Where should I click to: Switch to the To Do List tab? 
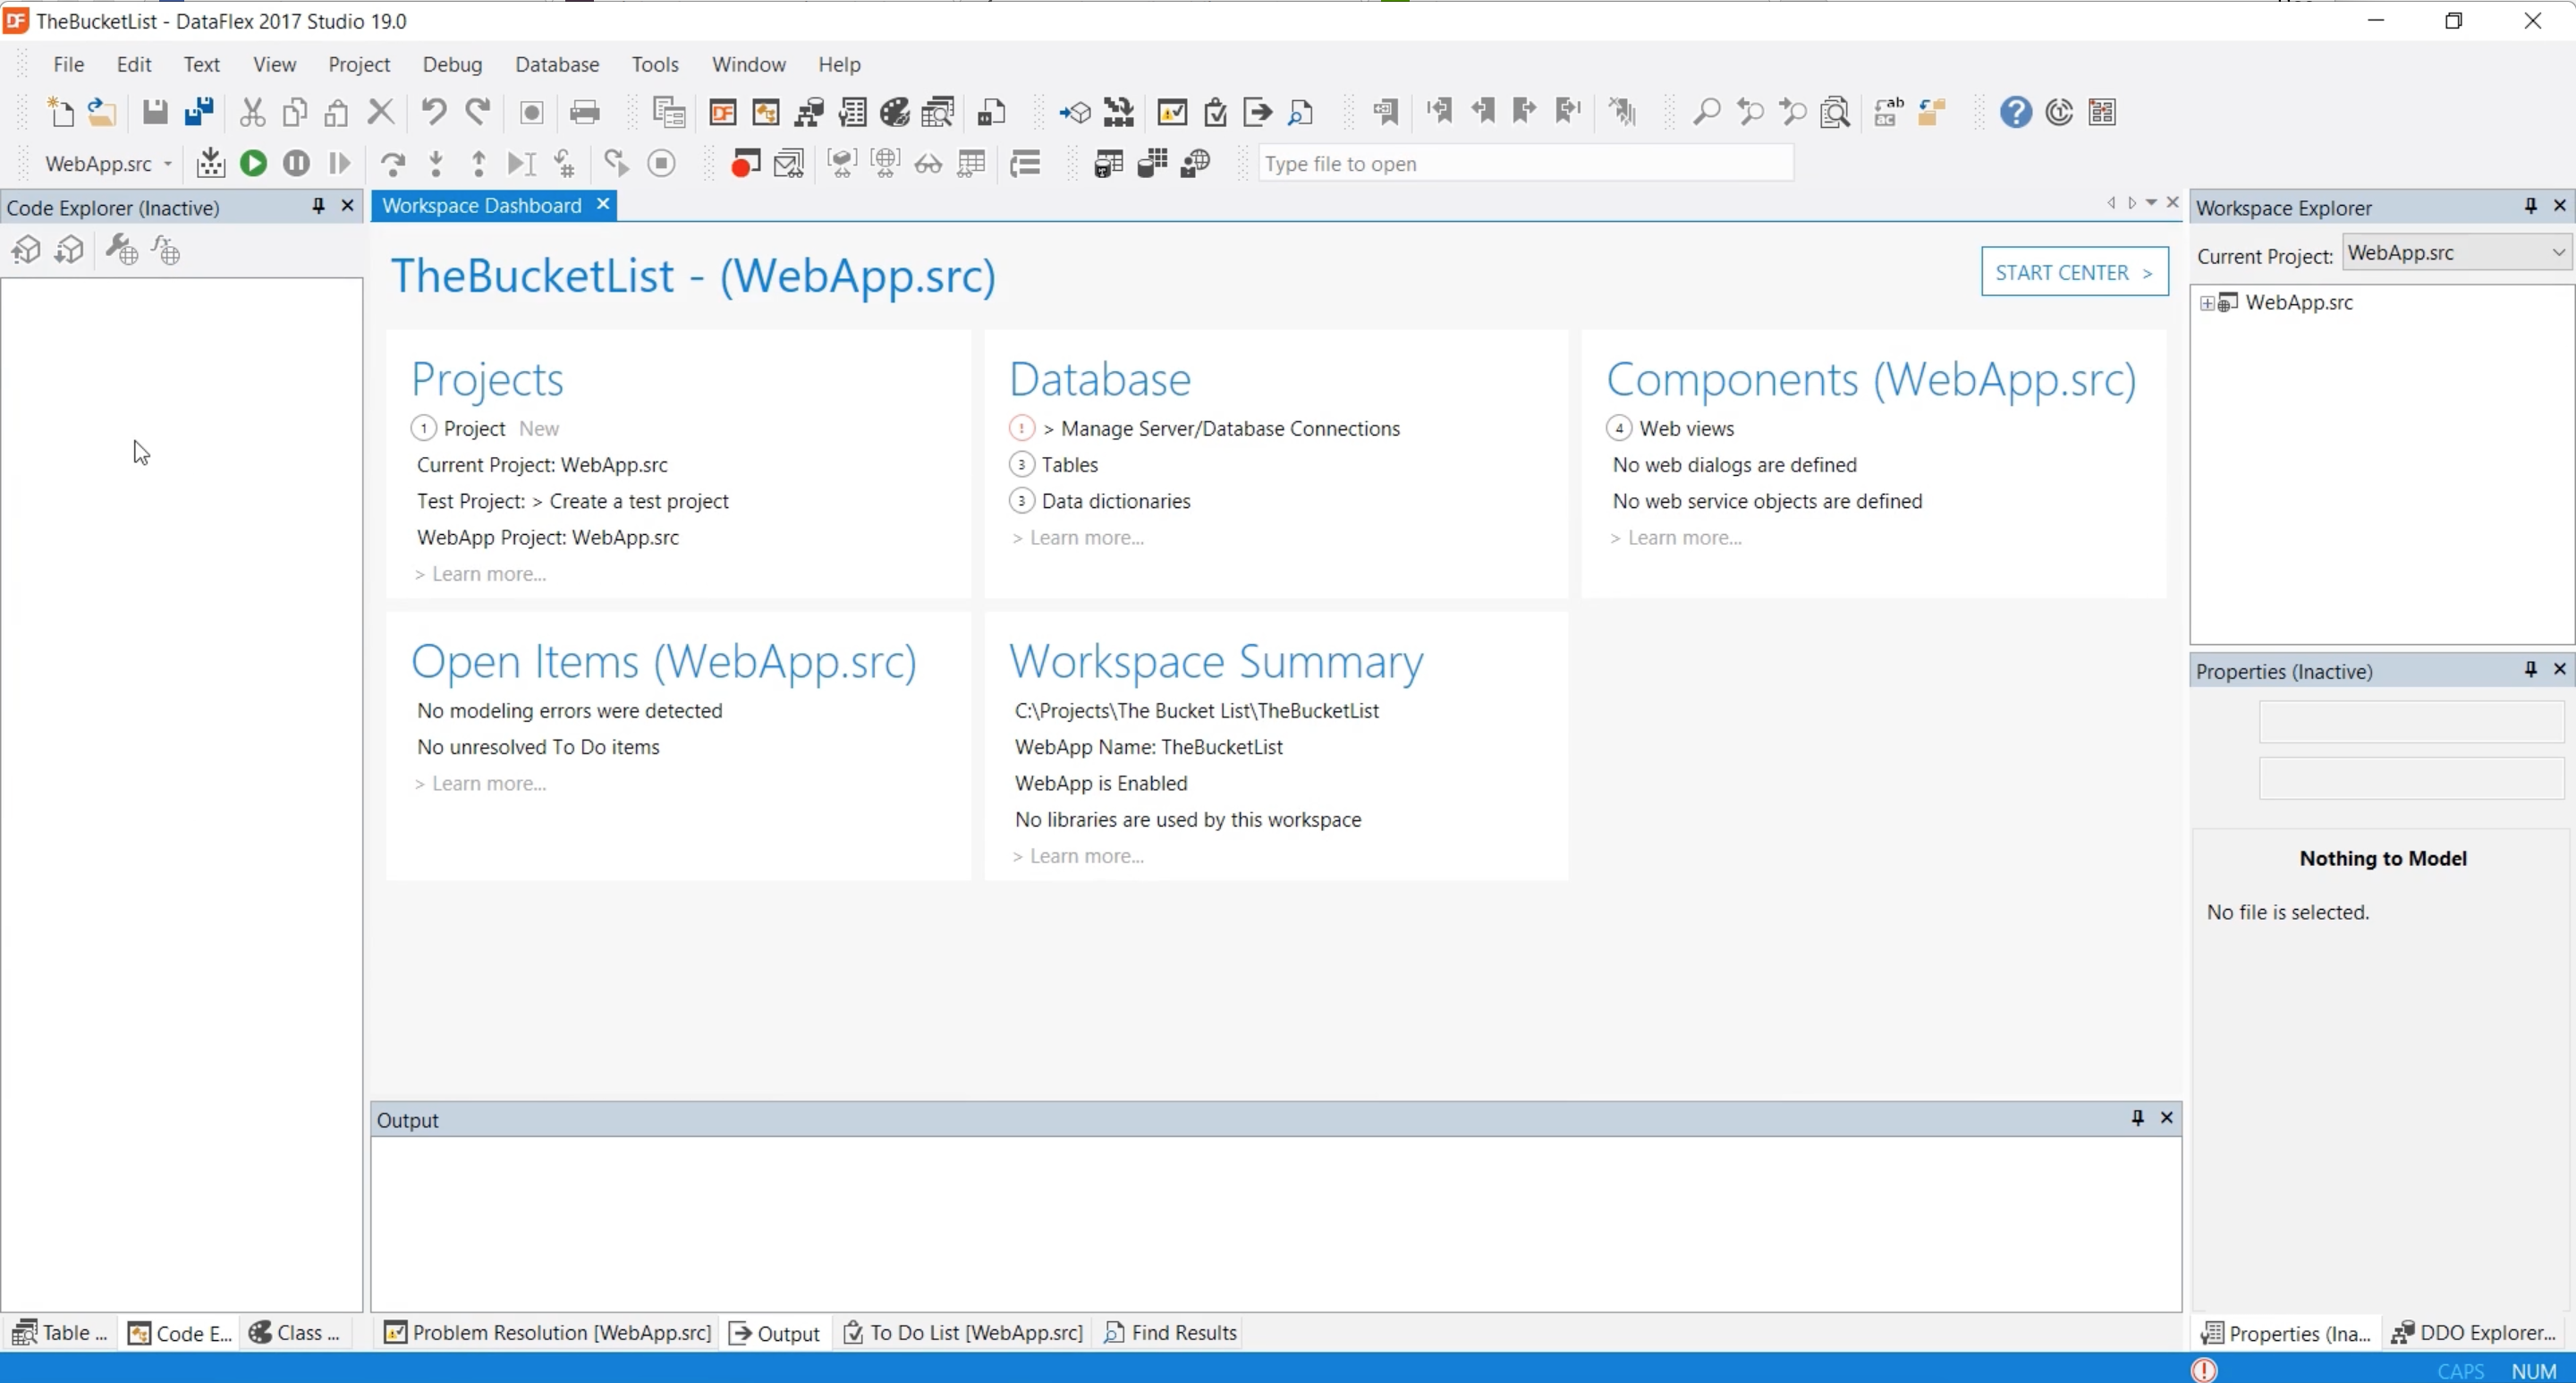963,1332
